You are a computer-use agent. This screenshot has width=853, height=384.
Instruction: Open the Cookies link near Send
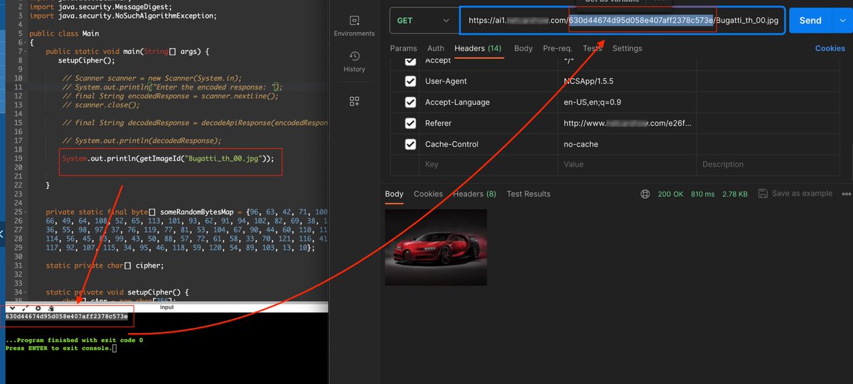[830, 48]
